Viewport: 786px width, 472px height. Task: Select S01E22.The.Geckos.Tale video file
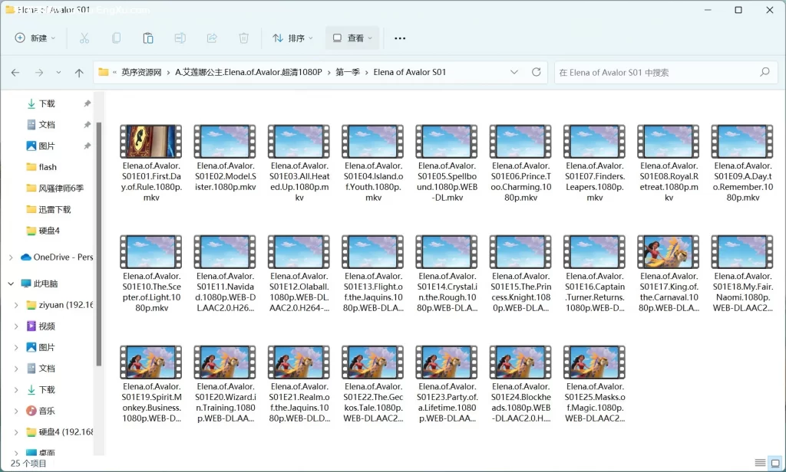373,384
